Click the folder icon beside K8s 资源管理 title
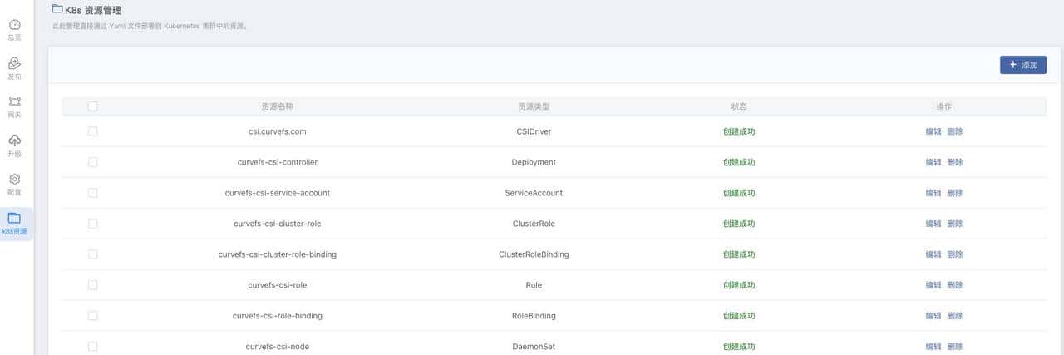Screen dimensions: 1064x355 coord(57,9)
